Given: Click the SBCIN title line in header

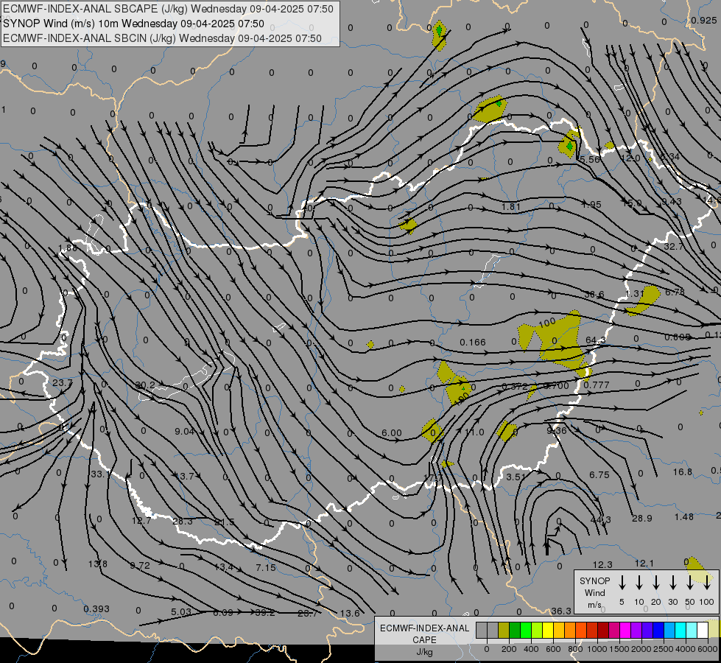Looking at the screenshot, I should [x=162, y=38].
